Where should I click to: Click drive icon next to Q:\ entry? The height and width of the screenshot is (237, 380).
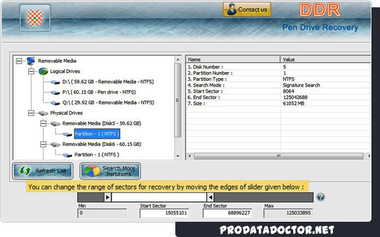tap(55, 103)
